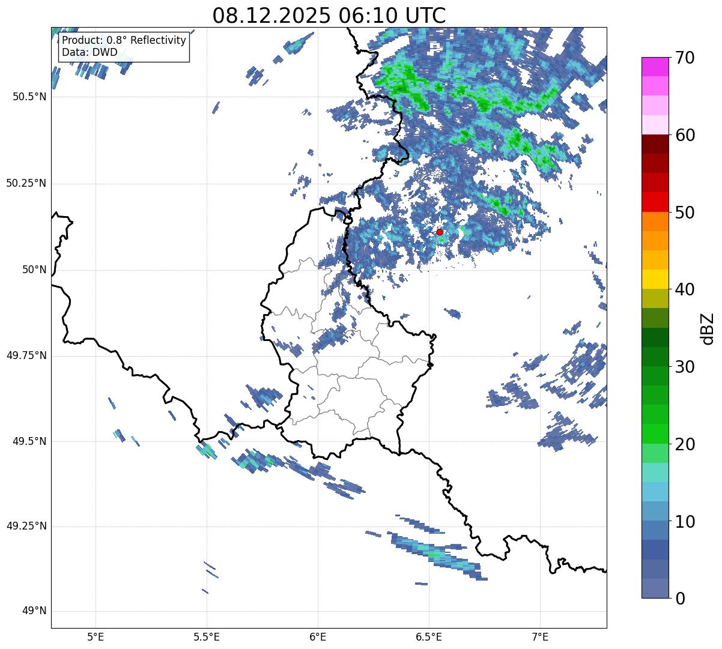The width and height of the screenshot is (722, 649).
Task: Click the title '08.12.2025 06:10 UTC'
Action: tap(329, 15)
